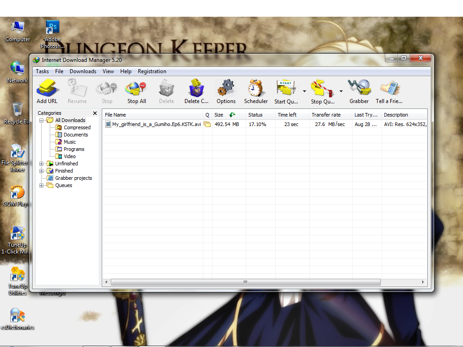Sort by Q column header
This screenshot has height=347, width=463.
[207, 115]
